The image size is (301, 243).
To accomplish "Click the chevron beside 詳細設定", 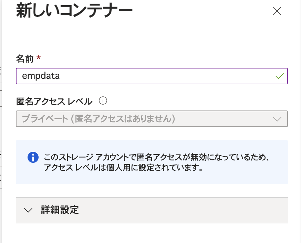I will (28, 210).
